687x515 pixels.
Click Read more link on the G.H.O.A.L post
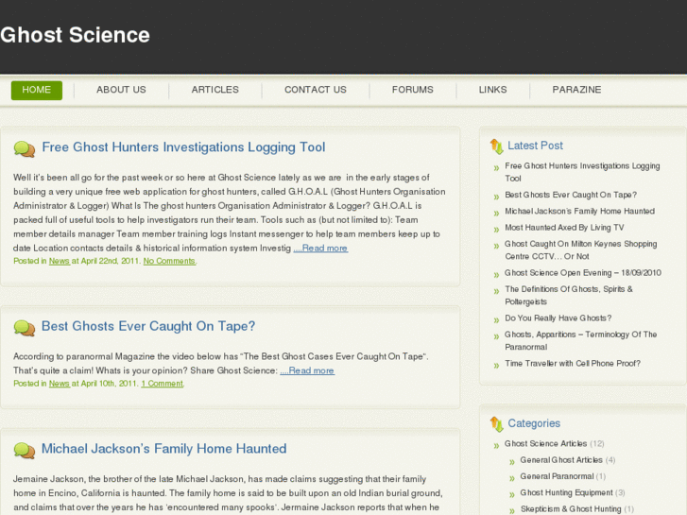click(x=320, y=249)
